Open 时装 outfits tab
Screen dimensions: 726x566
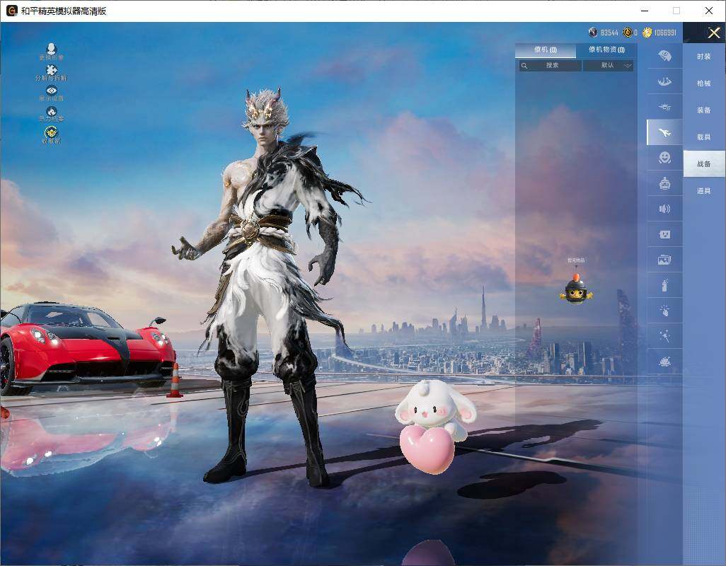(x=704, y=57)
